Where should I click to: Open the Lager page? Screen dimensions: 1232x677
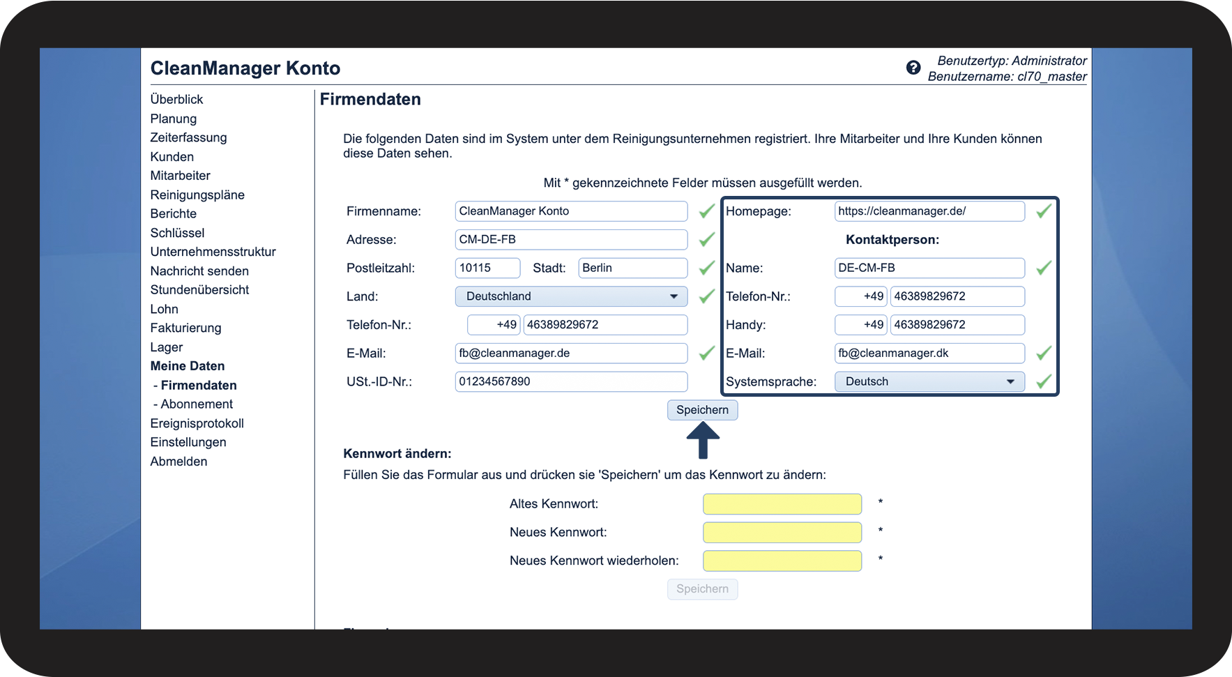(166, 347)
